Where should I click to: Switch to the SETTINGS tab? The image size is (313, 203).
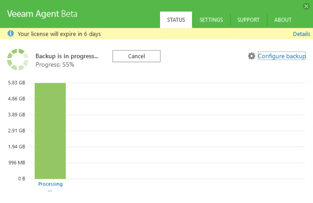tap(211, 20)
